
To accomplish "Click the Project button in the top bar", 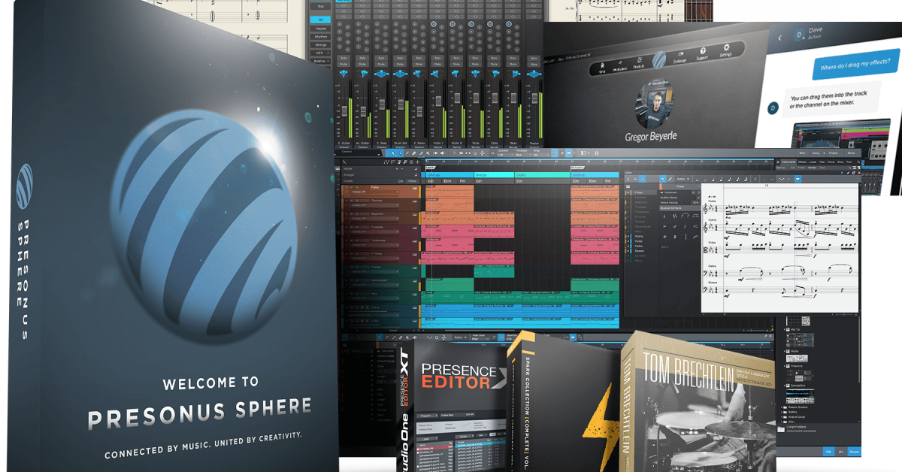I will click(x=834, y=153).
